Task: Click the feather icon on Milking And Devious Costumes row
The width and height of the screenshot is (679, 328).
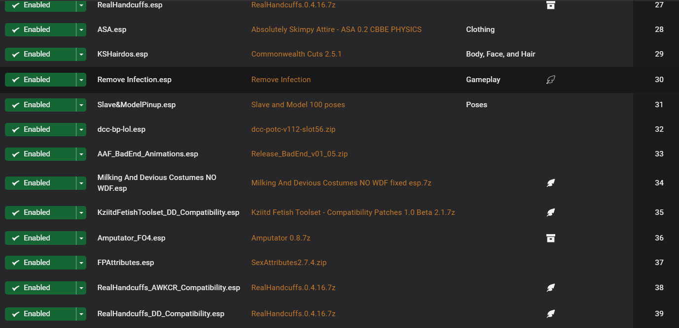Action: tap(551, 183)
